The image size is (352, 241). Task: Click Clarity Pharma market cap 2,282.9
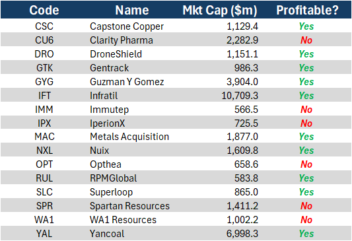tap(242, 40)
